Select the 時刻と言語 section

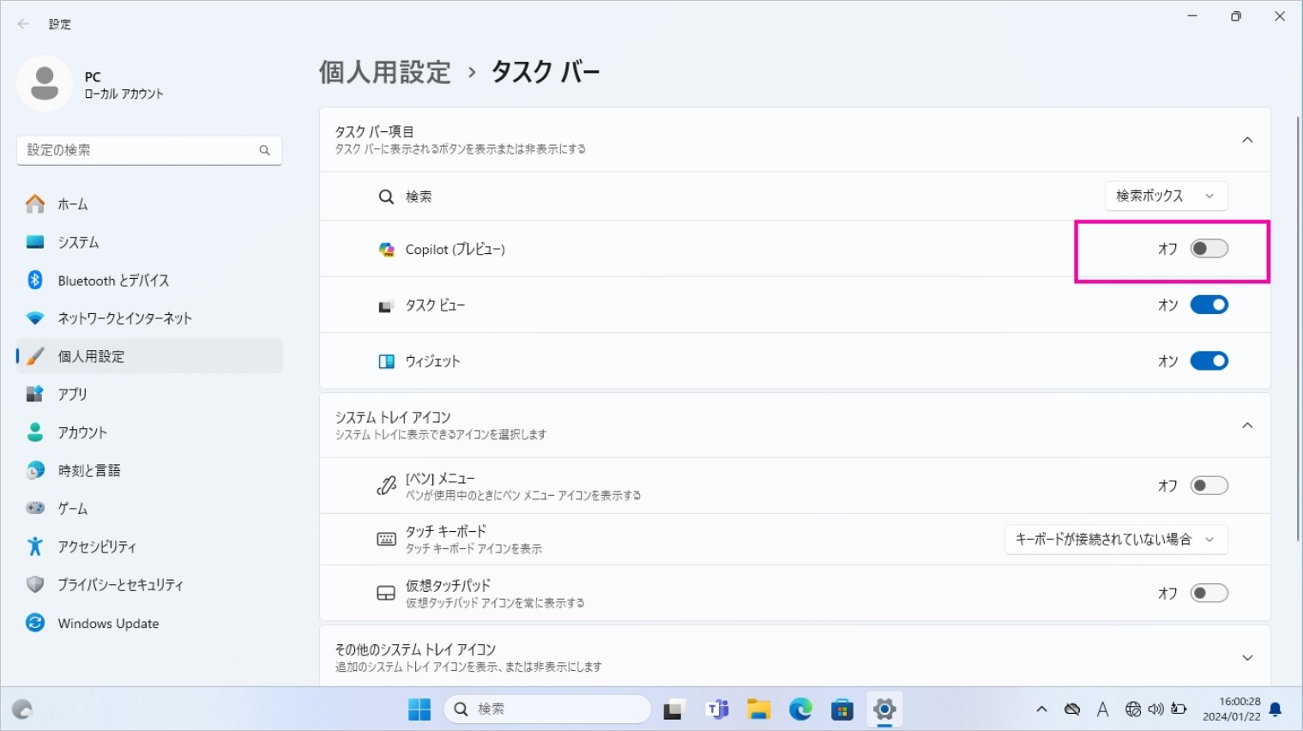[x=88, y=470]
